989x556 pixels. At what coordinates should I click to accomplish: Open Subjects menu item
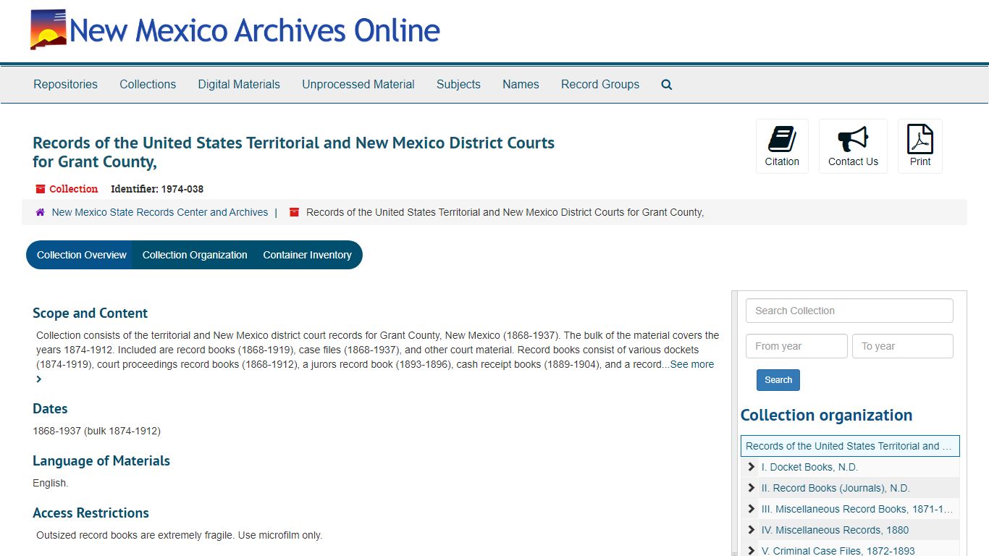[458, 85]
